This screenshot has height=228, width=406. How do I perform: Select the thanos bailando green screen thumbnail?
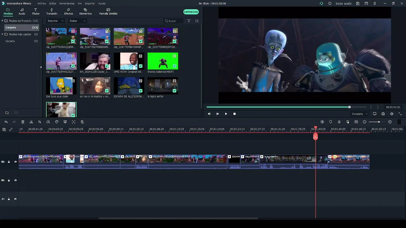tap(163, 61)
